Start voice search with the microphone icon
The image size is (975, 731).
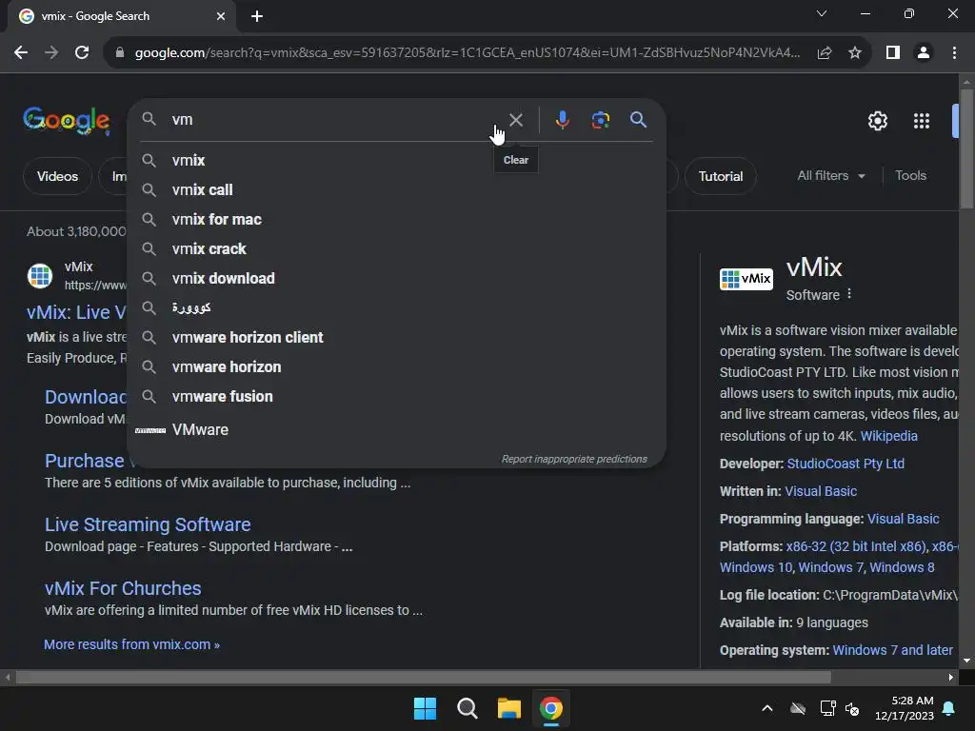(x=562, y=120)
